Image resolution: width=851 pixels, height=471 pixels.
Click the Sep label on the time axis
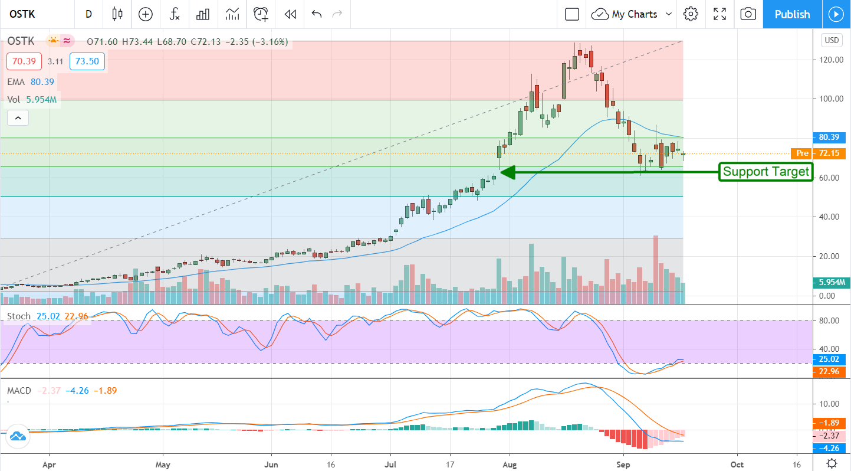[623, 464]
